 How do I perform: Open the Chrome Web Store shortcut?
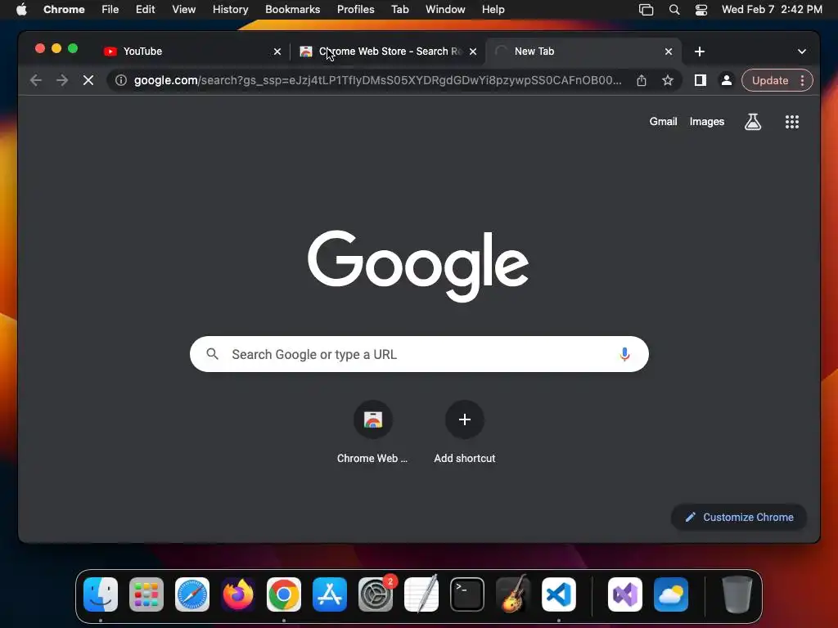click(372, 432)
